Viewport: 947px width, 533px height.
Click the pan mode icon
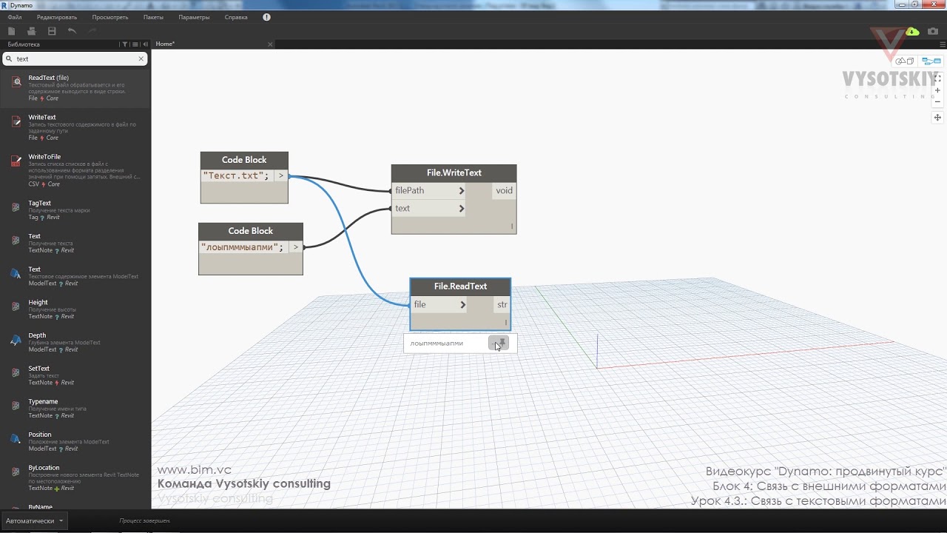pos(937,118)
